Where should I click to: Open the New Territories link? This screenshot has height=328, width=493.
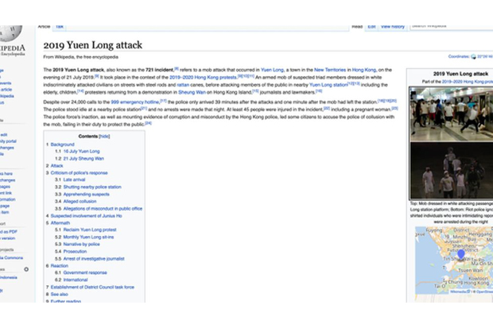330,70
